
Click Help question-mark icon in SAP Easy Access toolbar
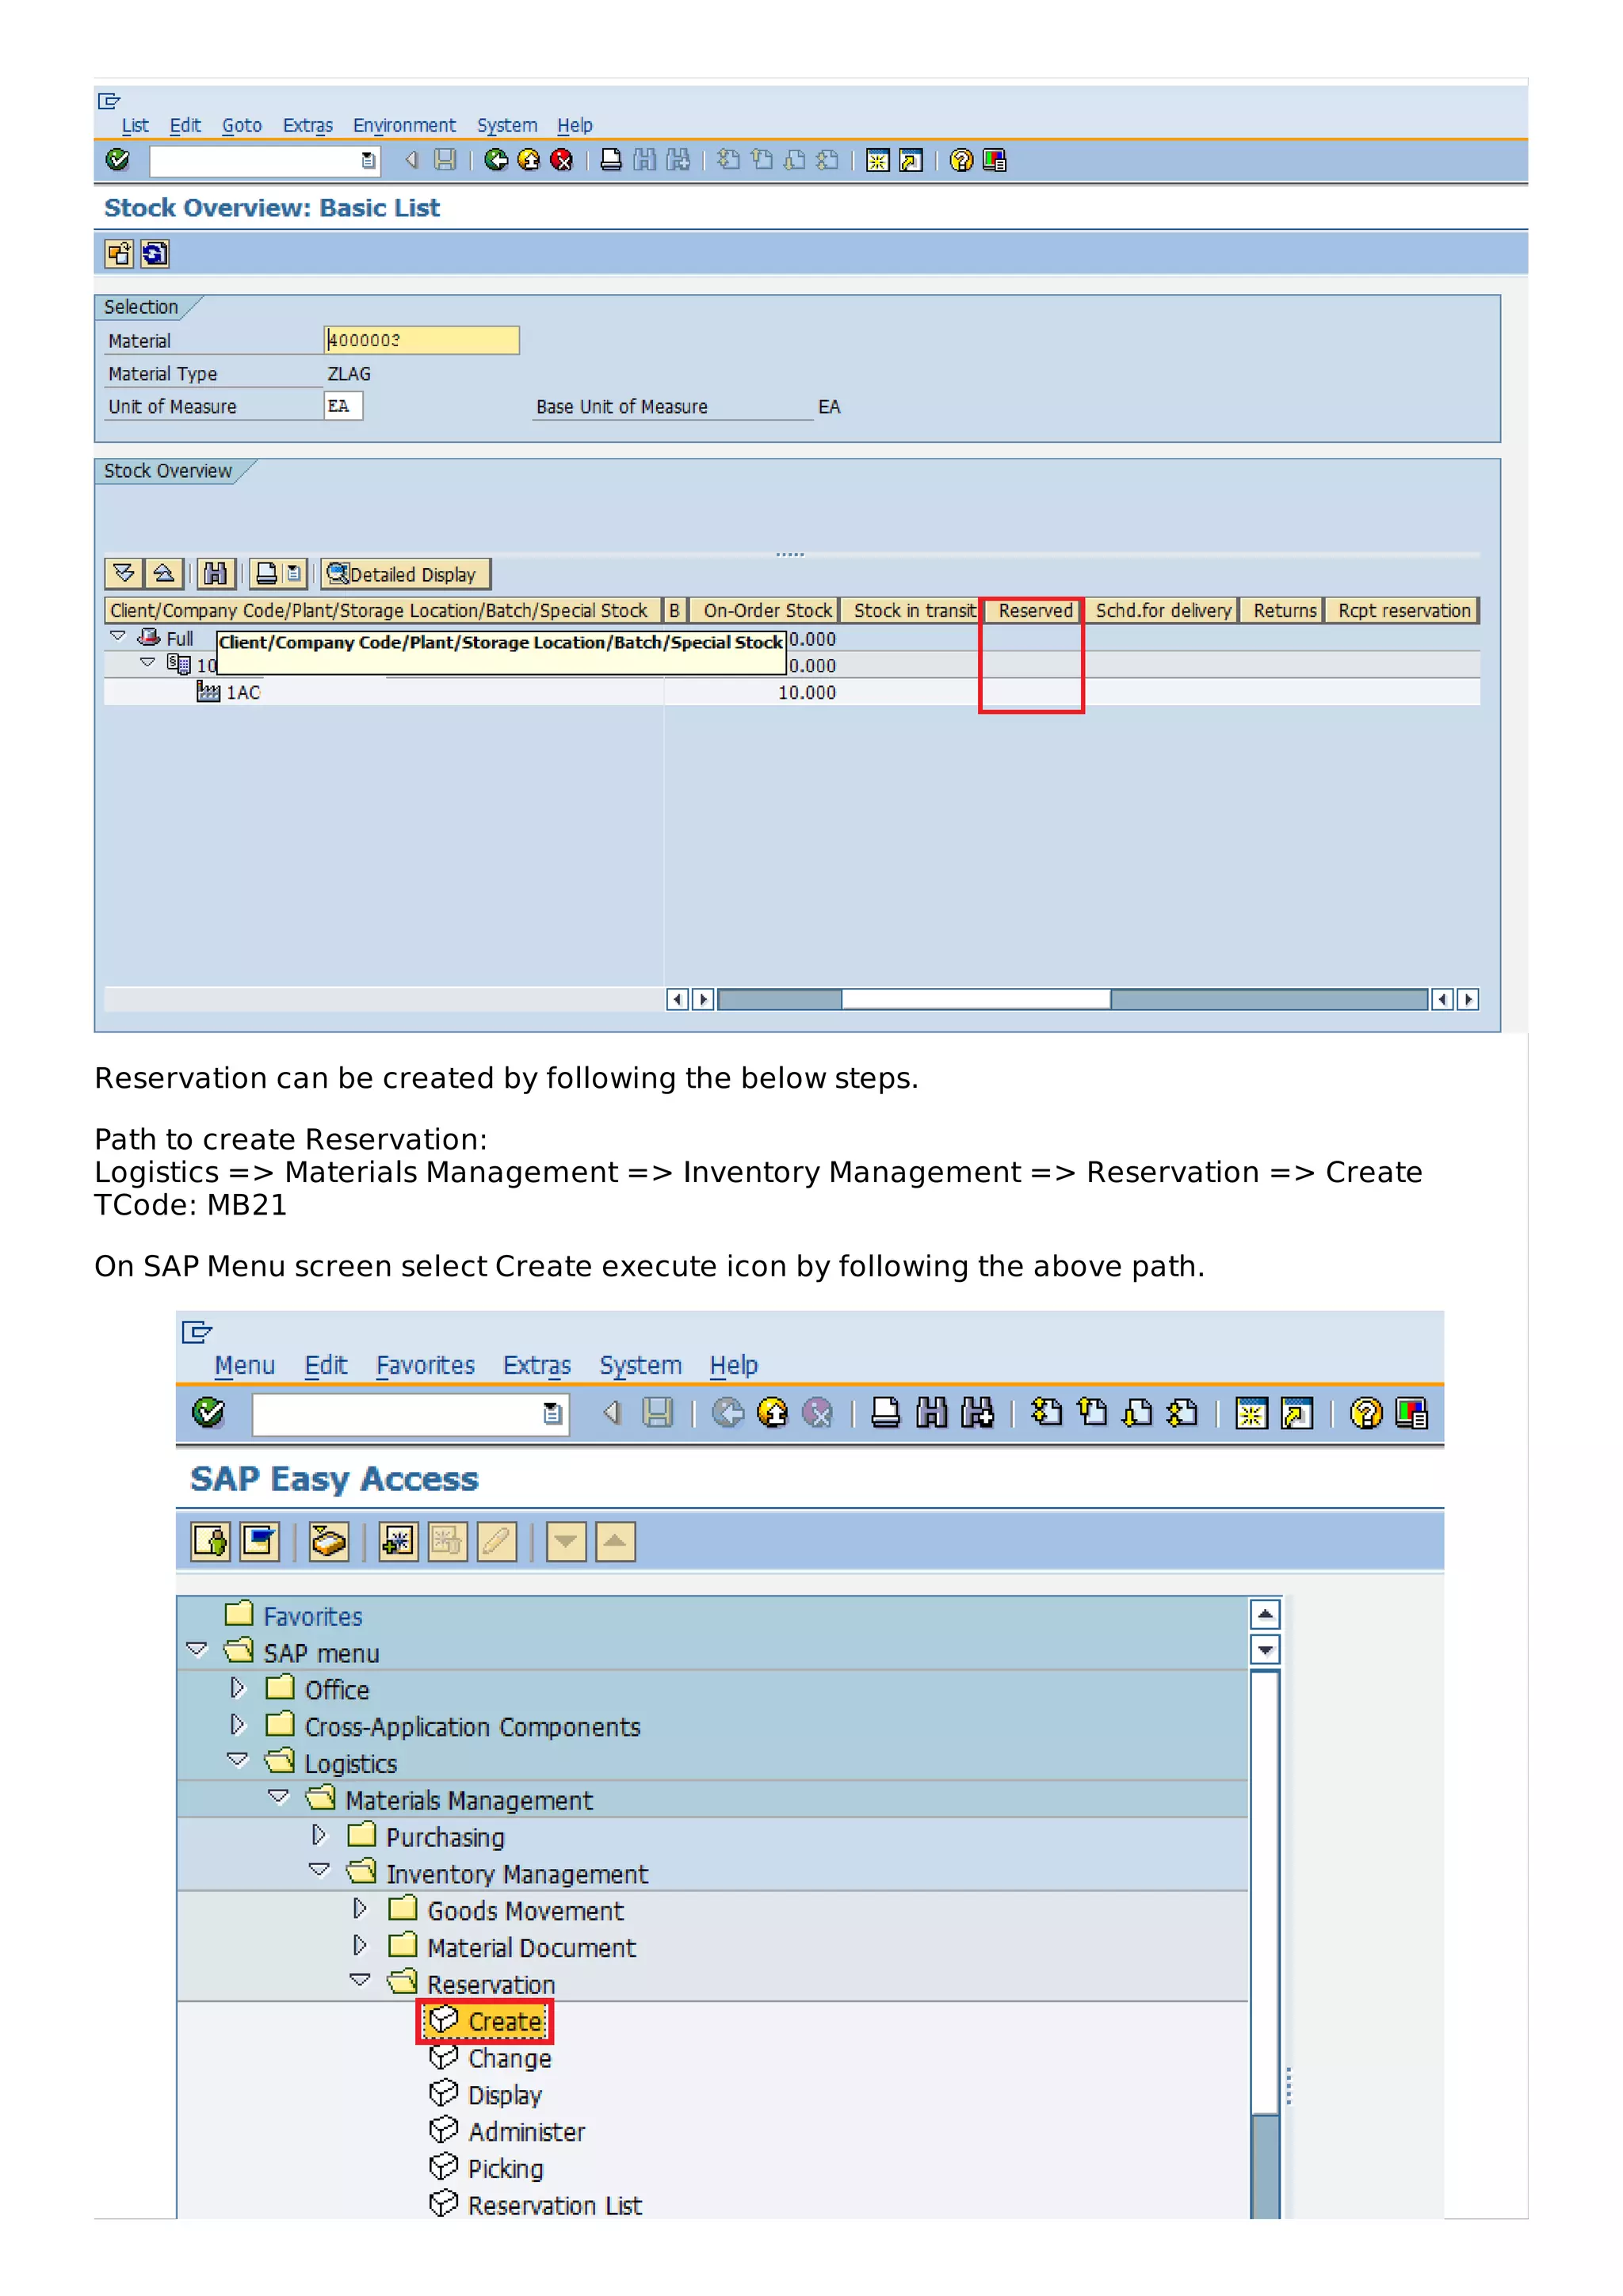pyautogui.click(x=1366, y=1413)
